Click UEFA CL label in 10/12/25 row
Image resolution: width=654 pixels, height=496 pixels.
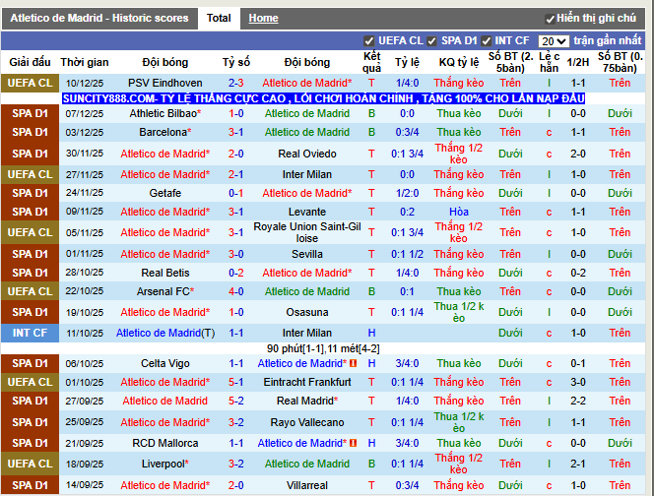[30, 83]
